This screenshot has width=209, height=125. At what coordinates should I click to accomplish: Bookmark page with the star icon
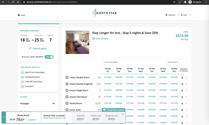(x=174, y=2)
